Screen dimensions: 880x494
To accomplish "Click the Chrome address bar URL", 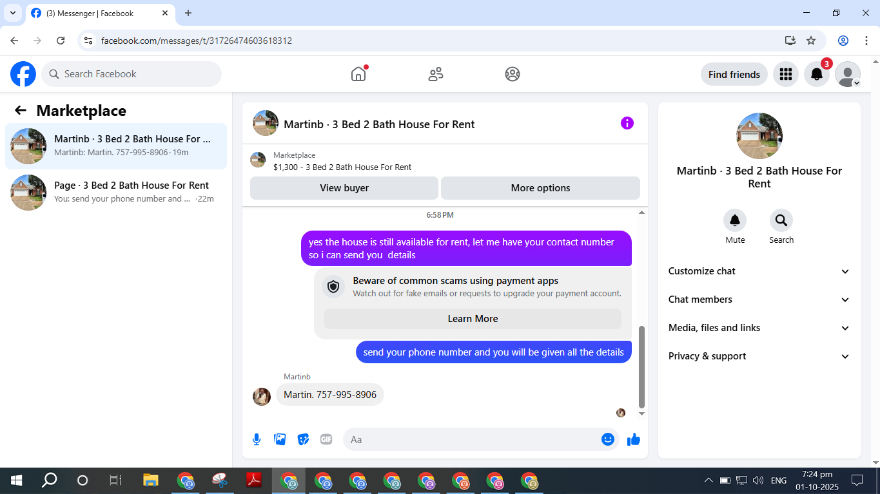I will tap(197, 41).
